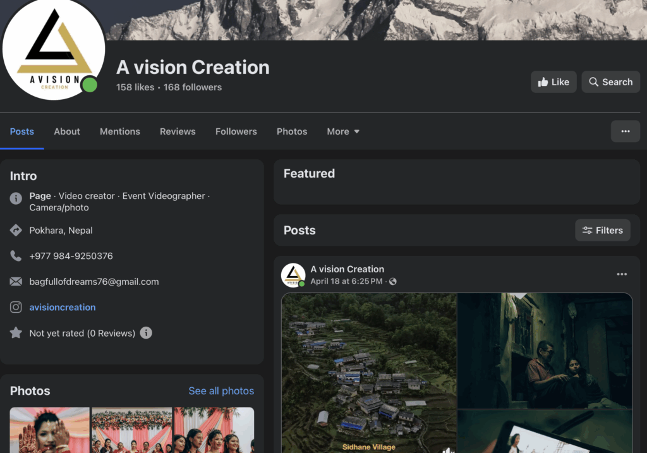This screenshot has height=453, width=647.
Task: Click the Event Videographer category text
Action: click(x=164, y=196)
